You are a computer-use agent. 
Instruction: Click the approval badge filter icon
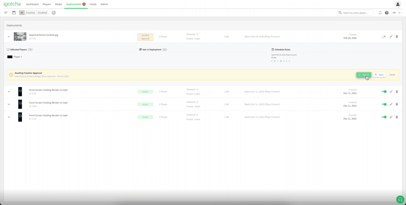point(54,12)
